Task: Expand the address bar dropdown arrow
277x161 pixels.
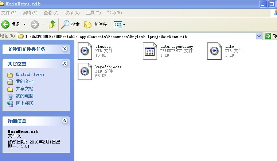Action: pyautogui.click(x=259, y=36)
